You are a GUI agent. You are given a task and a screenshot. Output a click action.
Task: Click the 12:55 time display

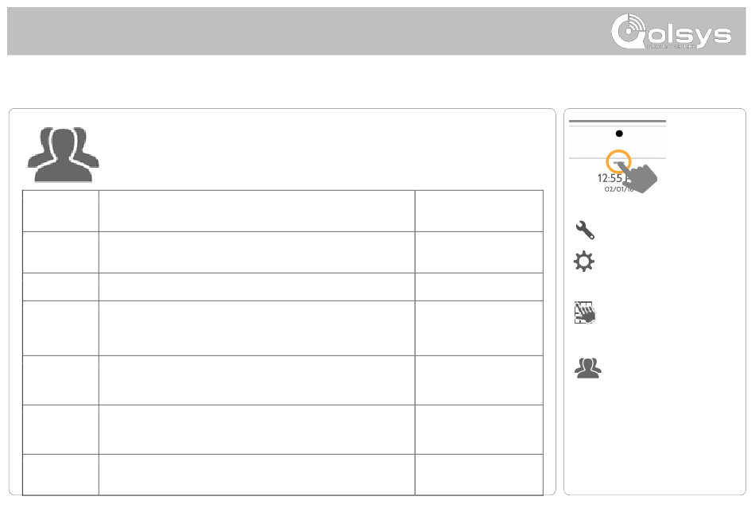(x=610, y=178)
